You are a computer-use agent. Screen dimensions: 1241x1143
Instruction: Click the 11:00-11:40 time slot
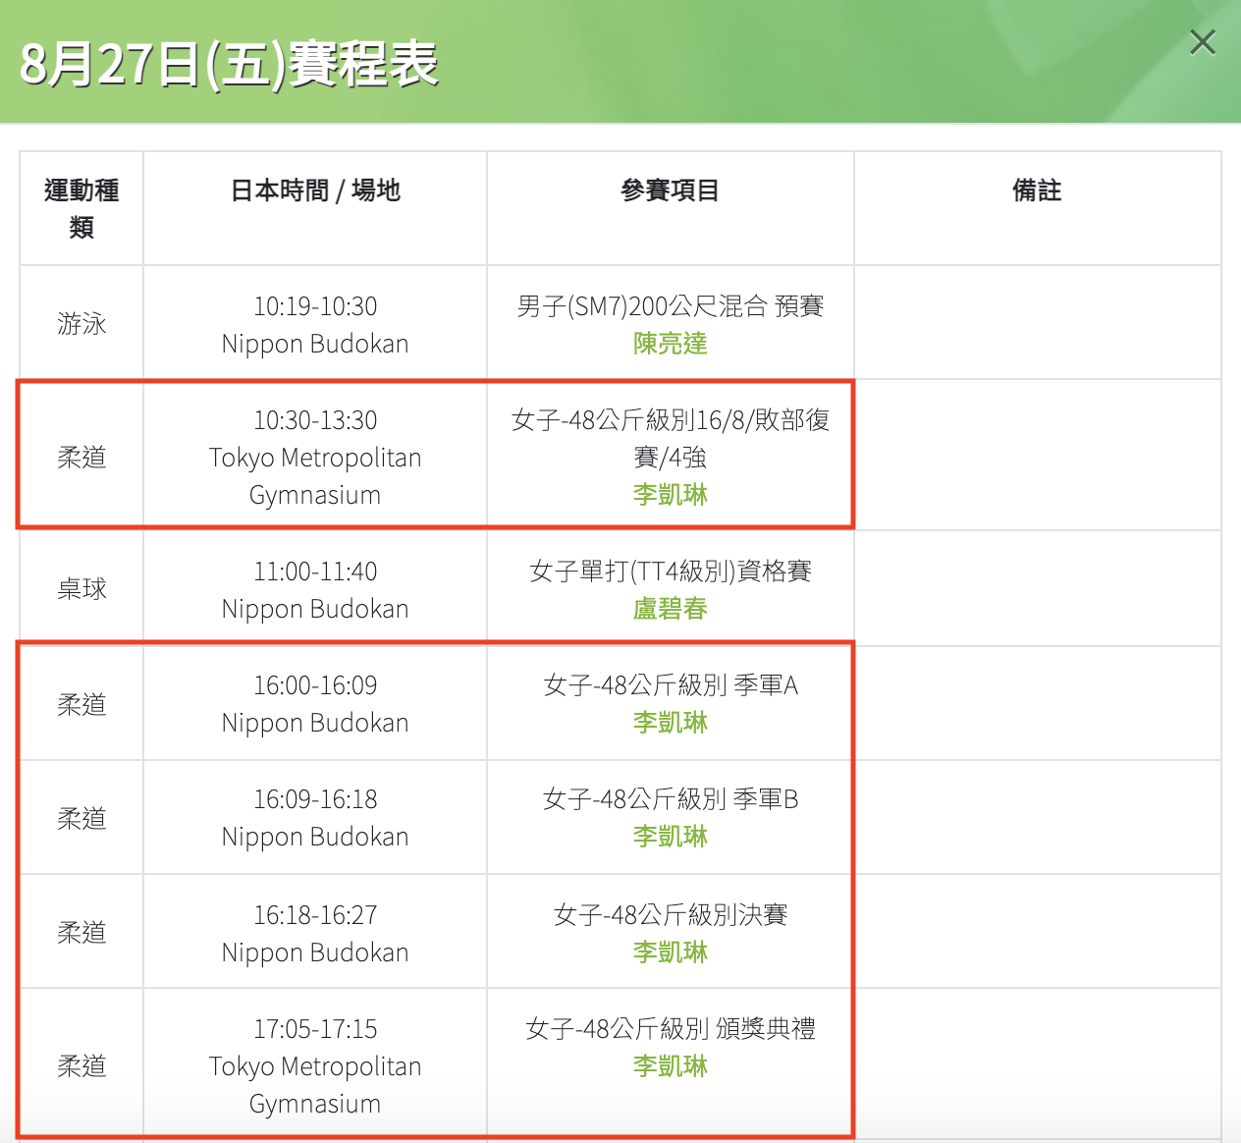315,571
